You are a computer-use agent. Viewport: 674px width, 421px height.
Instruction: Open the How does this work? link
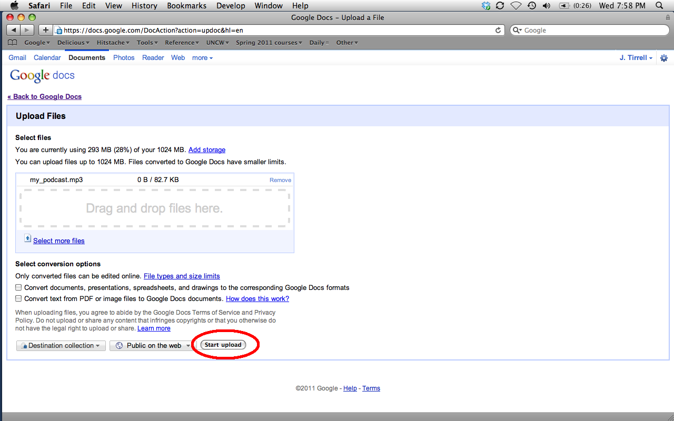(x=257, y=299)
